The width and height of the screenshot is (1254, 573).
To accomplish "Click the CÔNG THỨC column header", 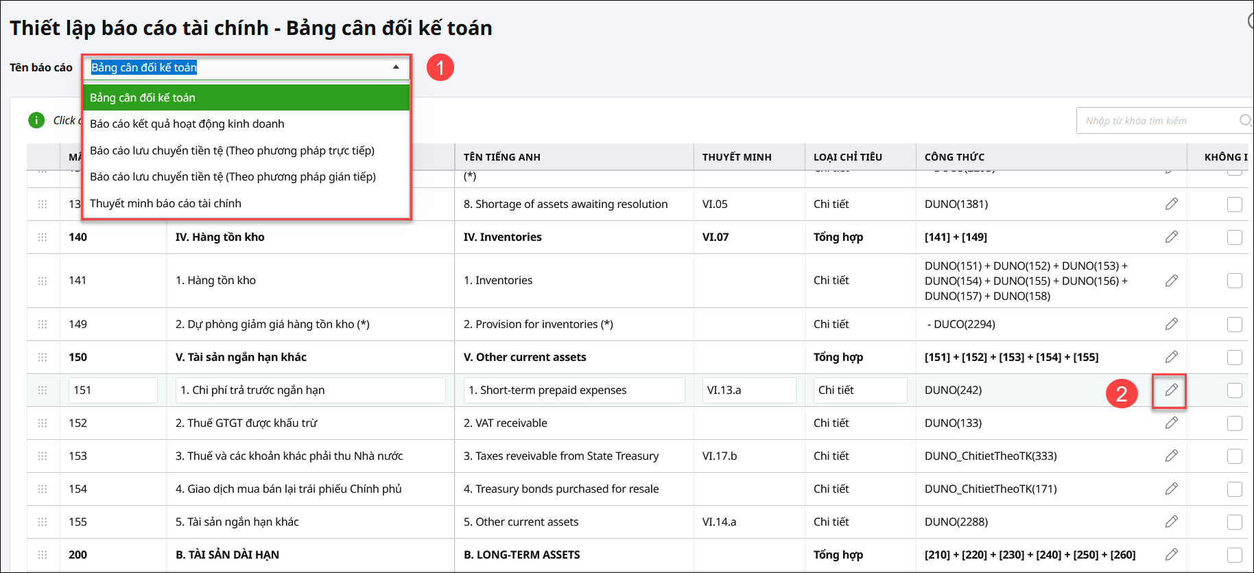I will 954,157.
